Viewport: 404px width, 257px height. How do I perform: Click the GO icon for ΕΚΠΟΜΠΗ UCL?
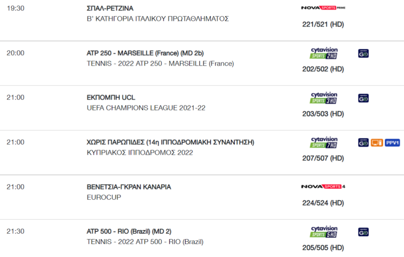tap(363, 98)
